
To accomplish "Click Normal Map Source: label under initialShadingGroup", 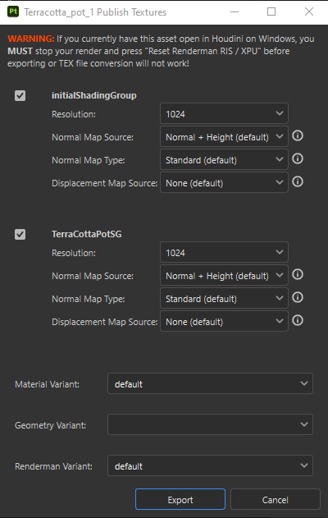I will click(93, 137).
